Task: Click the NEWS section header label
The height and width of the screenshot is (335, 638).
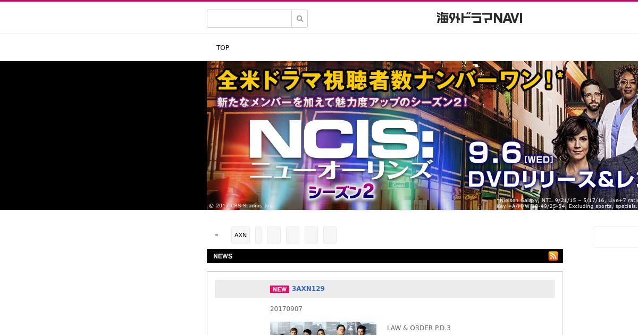Action: point(223,256)
